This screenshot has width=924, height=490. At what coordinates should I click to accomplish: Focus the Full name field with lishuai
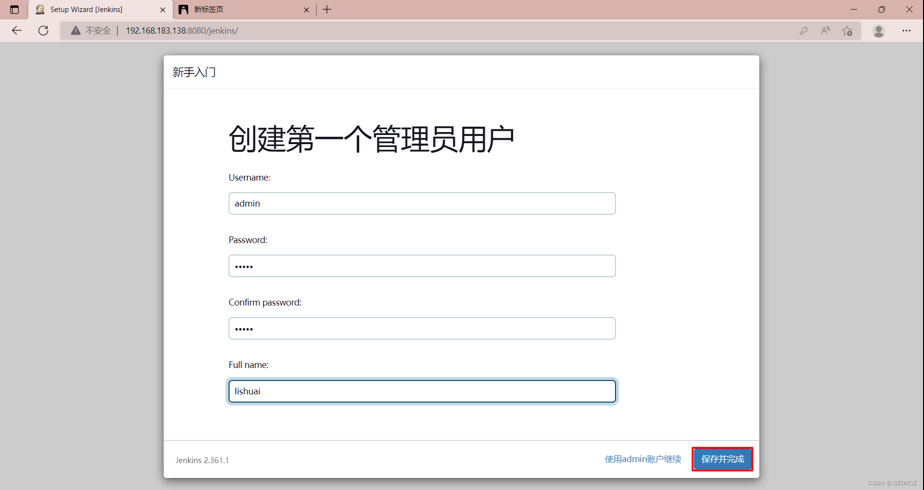click(422, 391)
